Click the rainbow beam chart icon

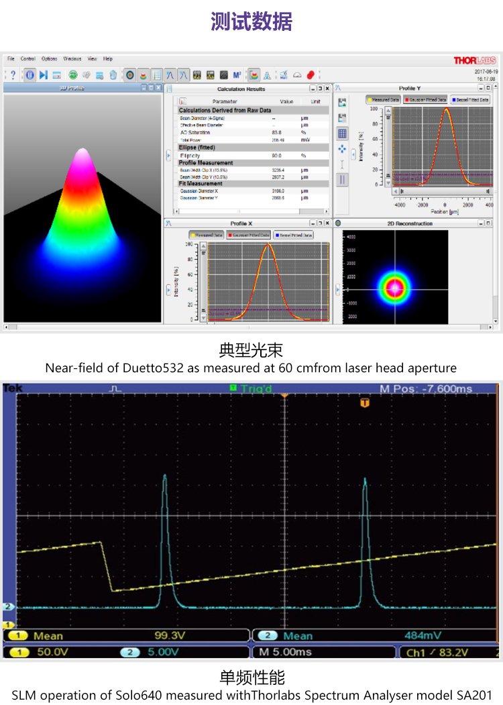(x=254, y=75)
